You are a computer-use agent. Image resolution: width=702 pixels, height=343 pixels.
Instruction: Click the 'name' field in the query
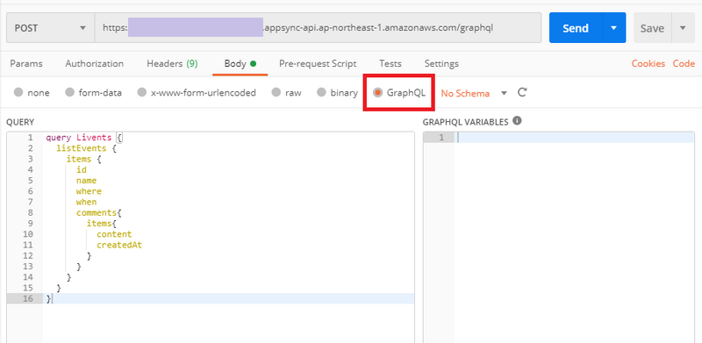point(86,181)
